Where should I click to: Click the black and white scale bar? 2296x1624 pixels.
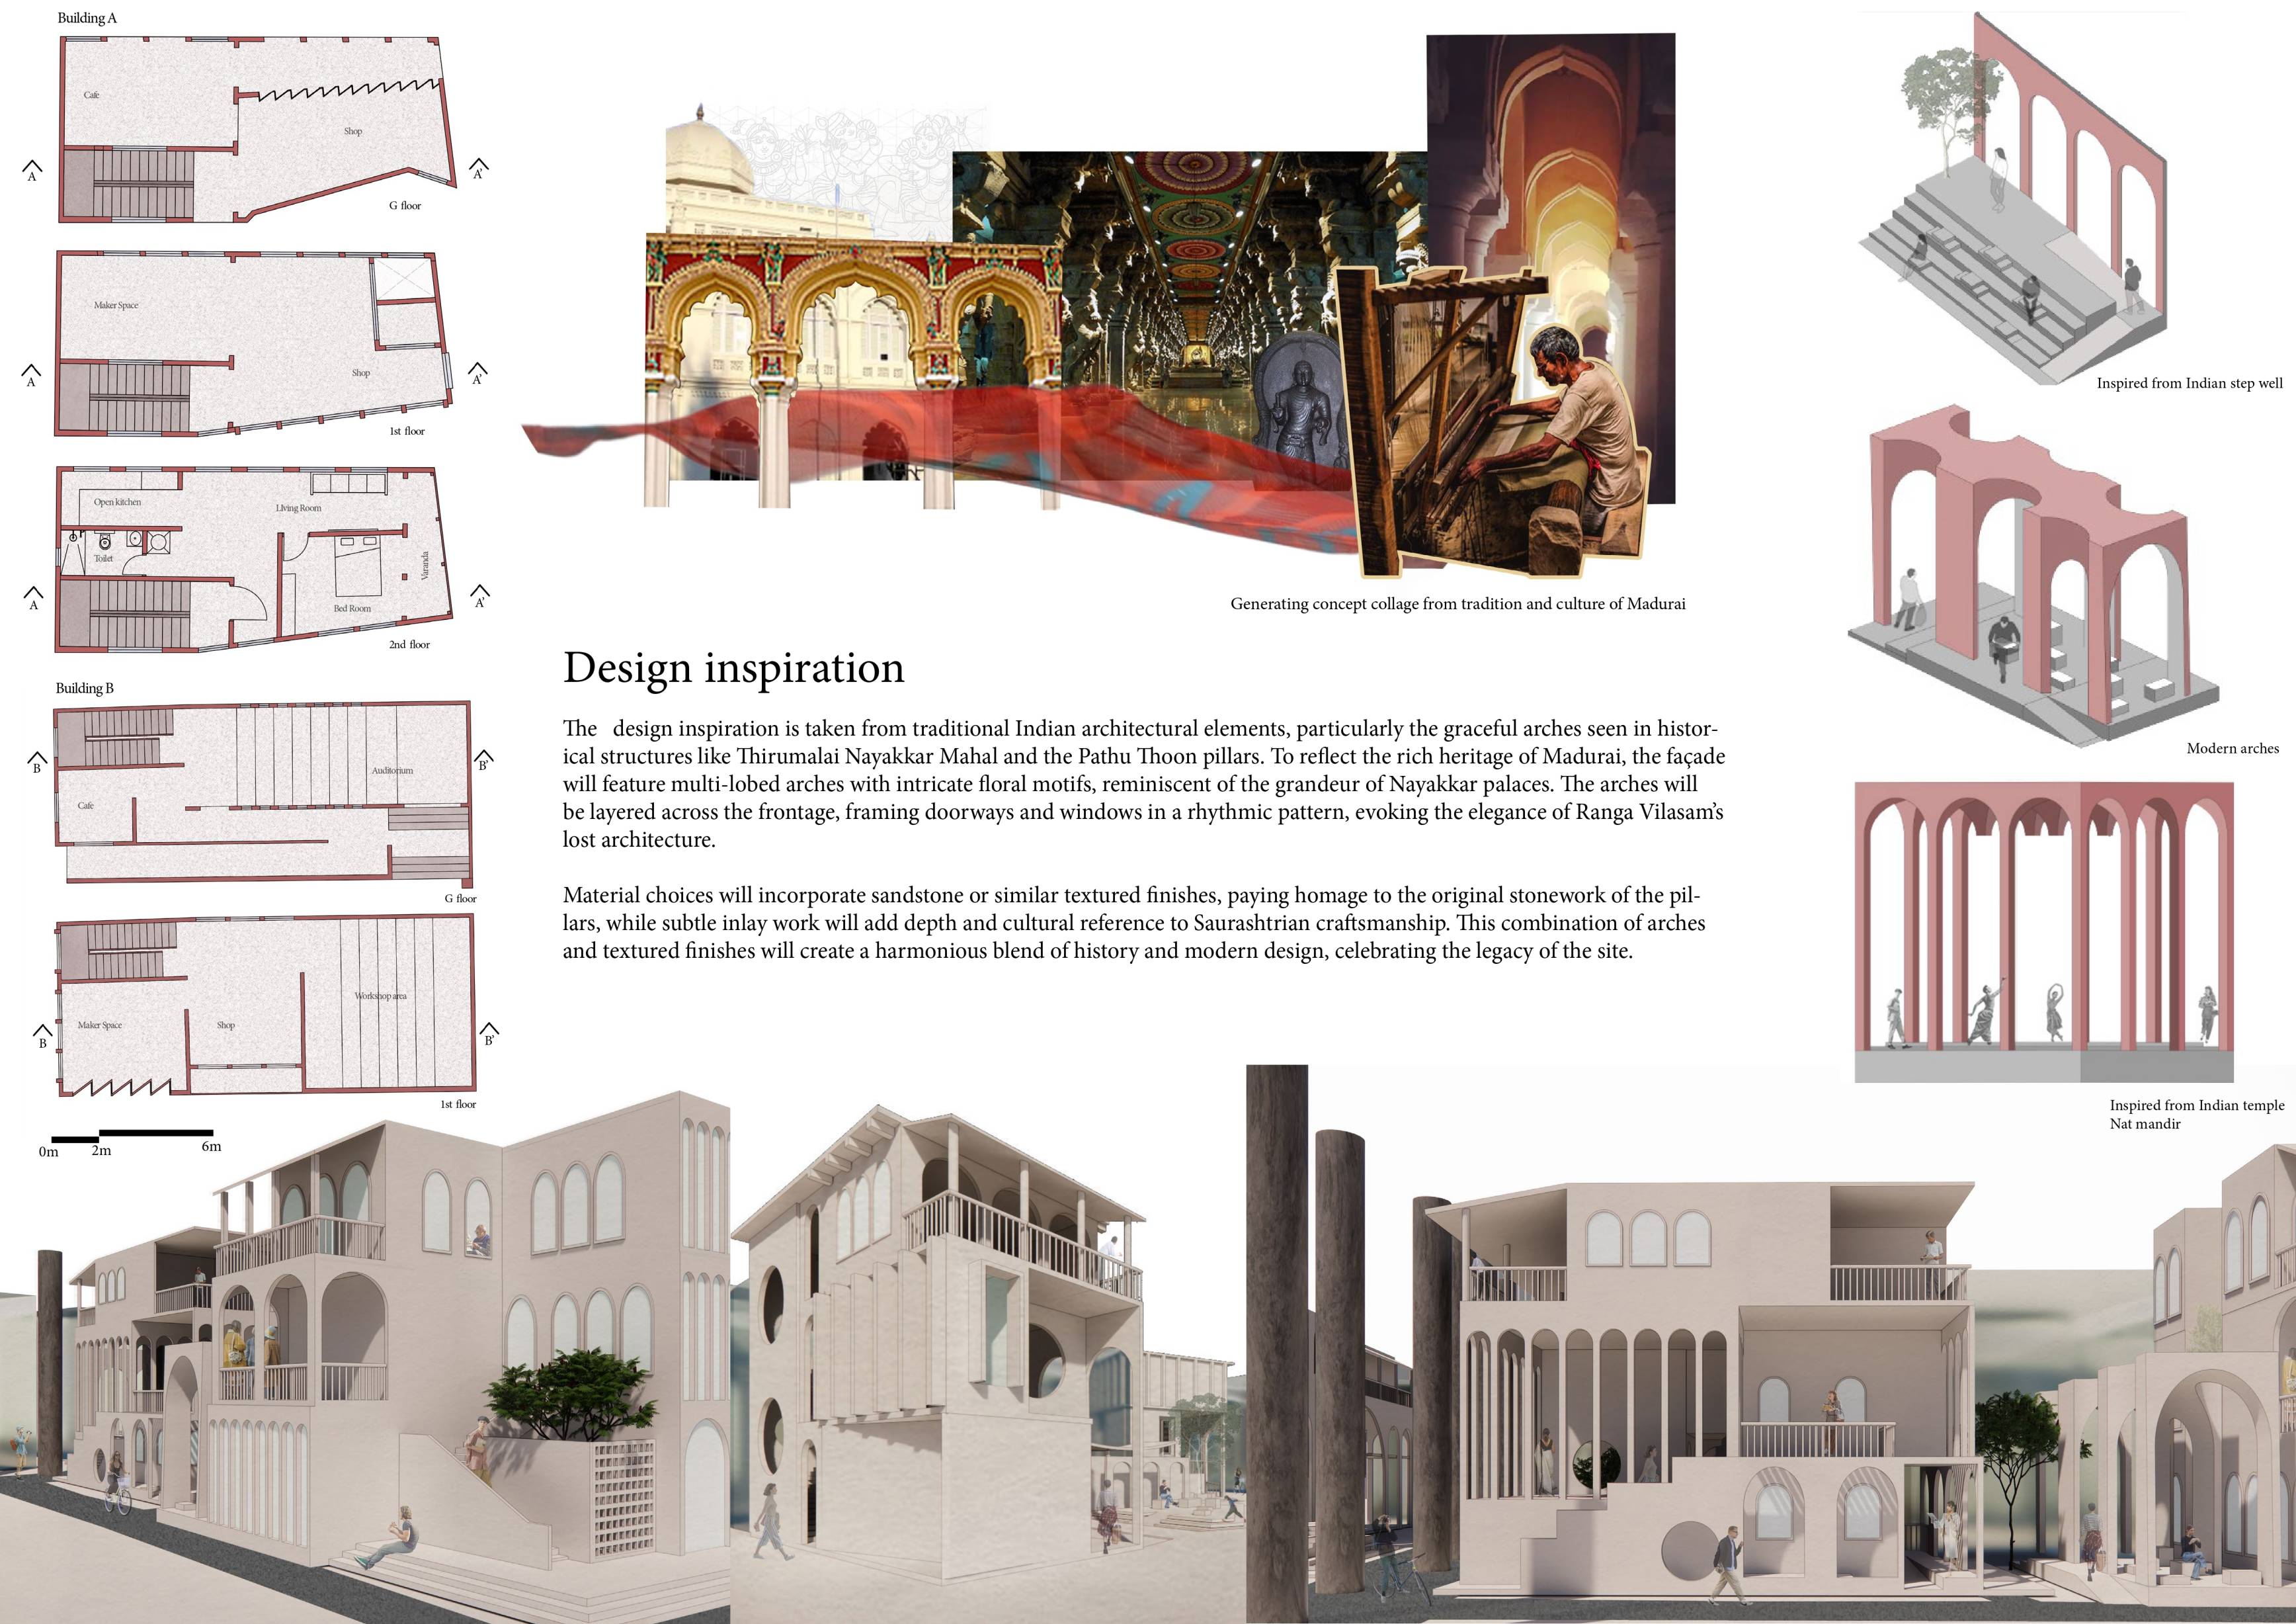[x=132, y=1136]
